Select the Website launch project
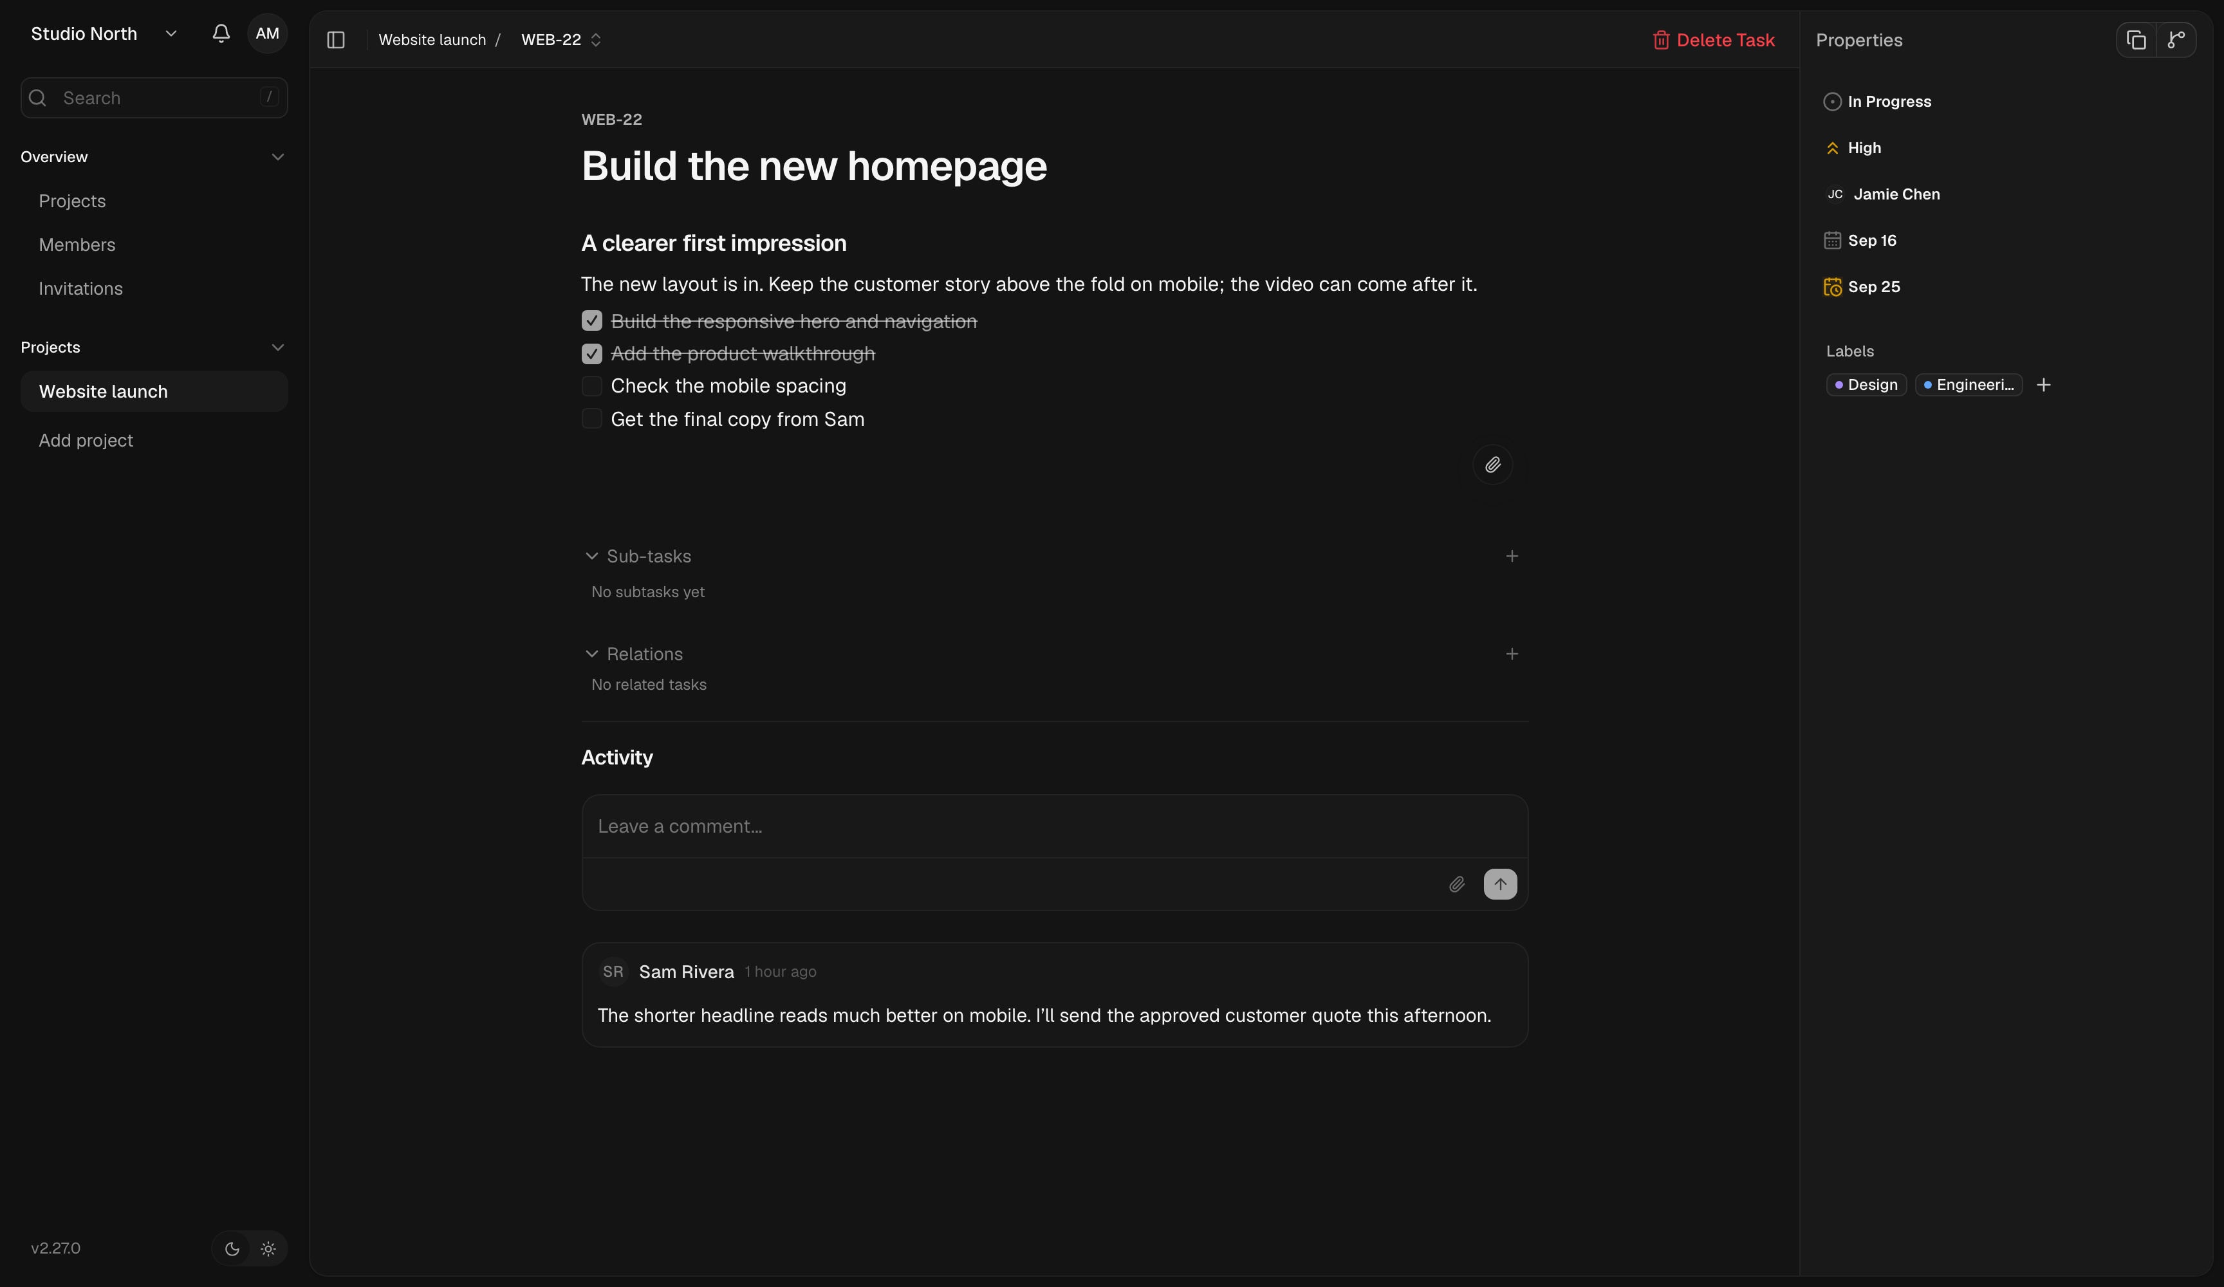Viewport: 2224px width, 1287px height. pyautogui.click(x=154, y=391)
